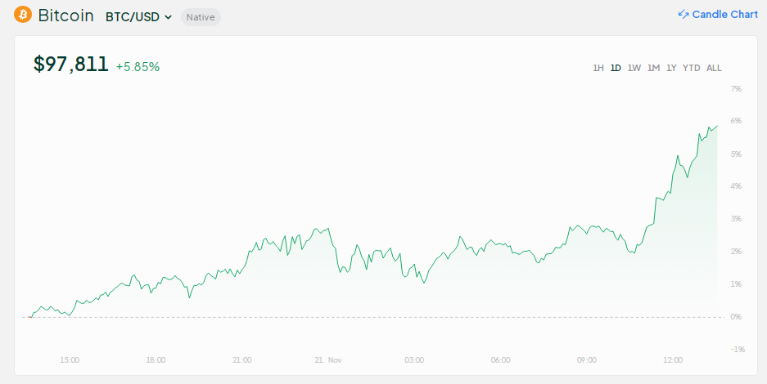Select the YTD range option
767x384 pixels.
pos(691,68)
